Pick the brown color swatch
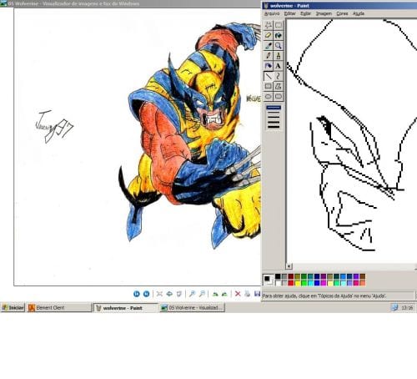 point(363,276)
